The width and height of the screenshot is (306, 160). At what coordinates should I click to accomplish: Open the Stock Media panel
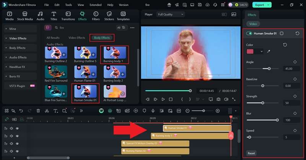[x=25, y=16]
